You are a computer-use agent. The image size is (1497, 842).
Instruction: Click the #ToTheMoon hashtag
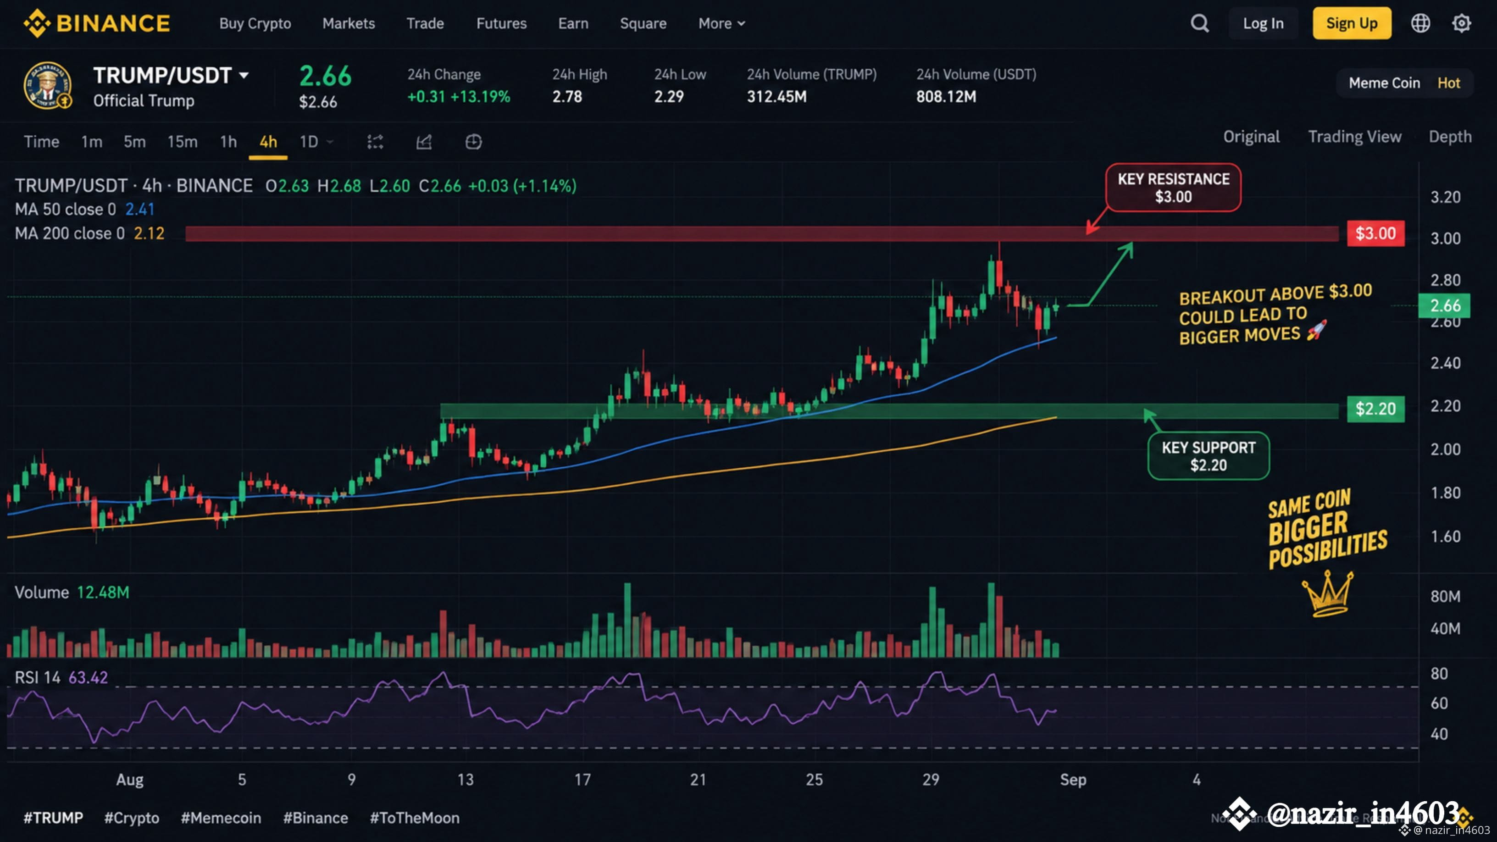414,818
